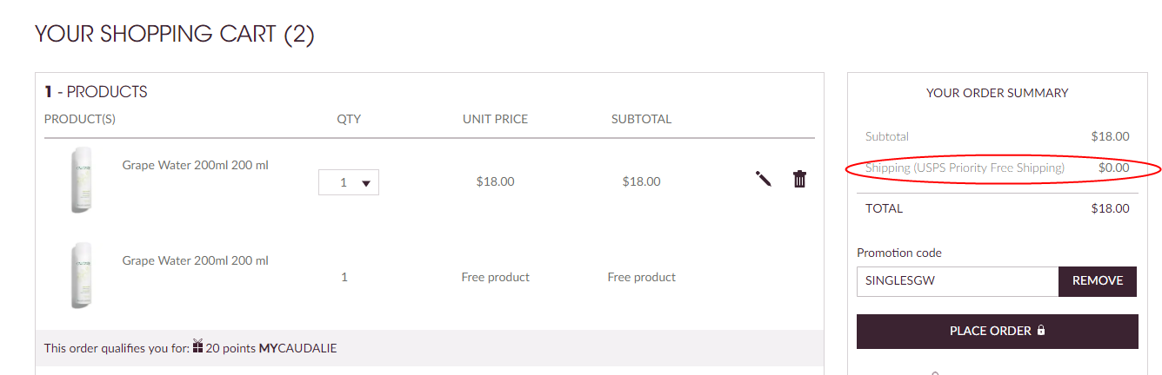Click the Free product unit price label

(x=495, y=278)
